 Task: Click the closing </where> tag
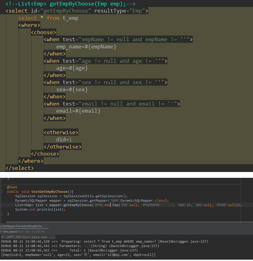[31, 161]
